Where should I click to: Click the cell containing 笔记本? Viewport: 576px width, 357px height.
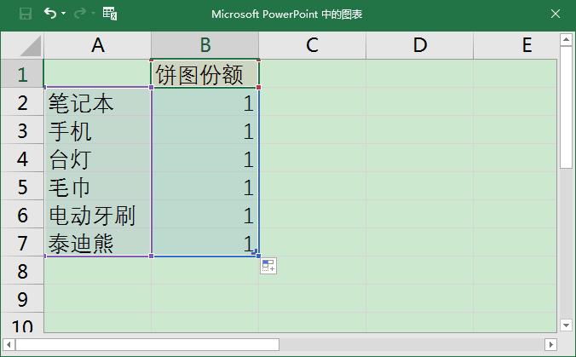pos(98,102)
